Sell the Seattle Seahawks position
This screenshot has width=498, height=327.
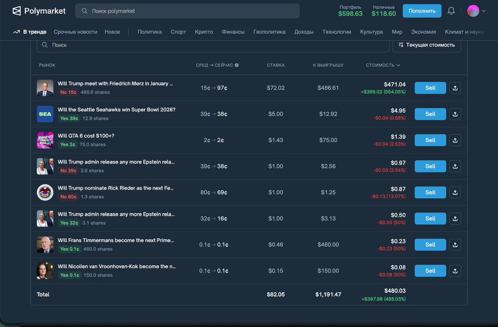430,114
